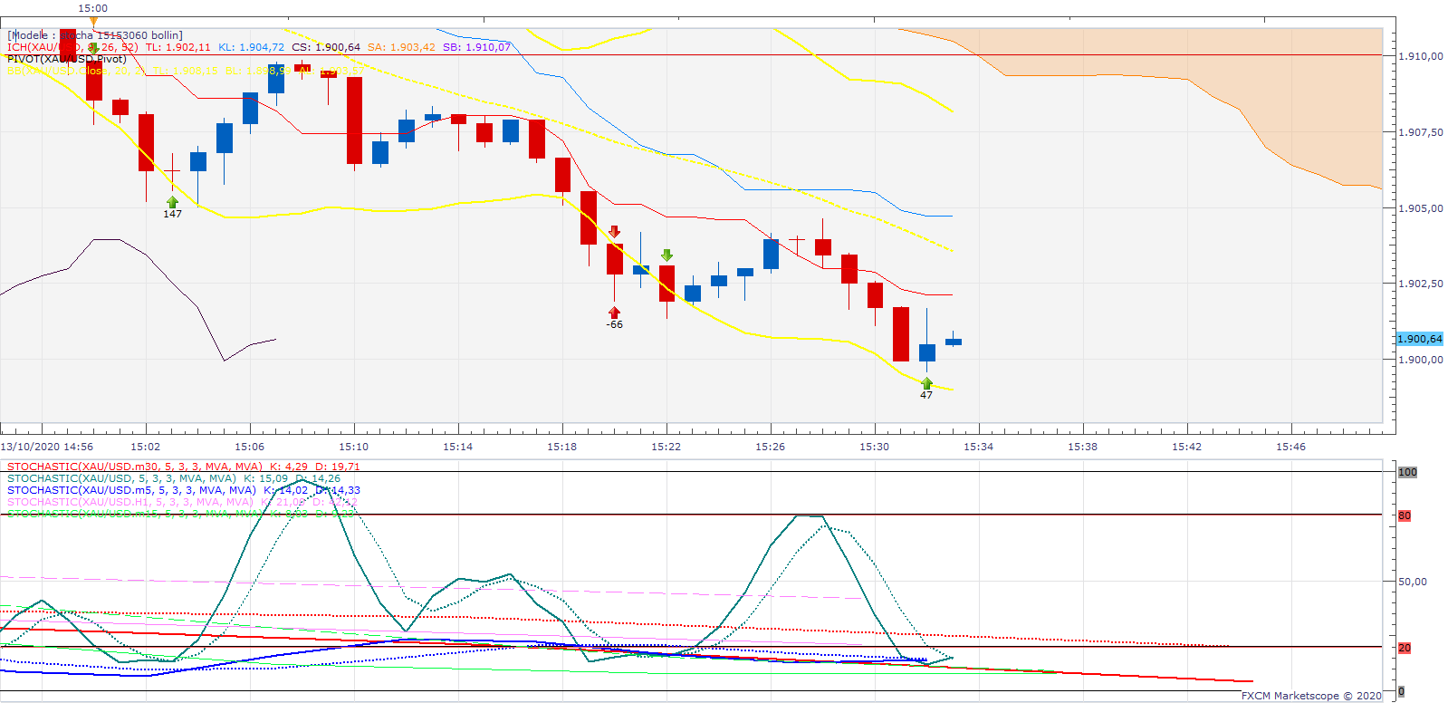Click the 1.905,00 price axis label
Screen dimensions: 1448x703
coord(1421,208)
